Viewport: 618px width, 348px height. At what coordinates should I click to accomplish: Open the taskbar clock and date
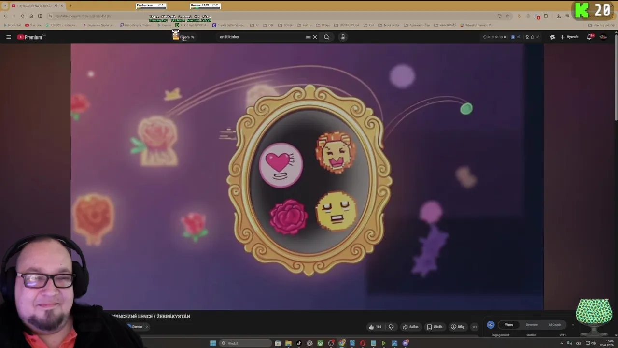[607, 343]
